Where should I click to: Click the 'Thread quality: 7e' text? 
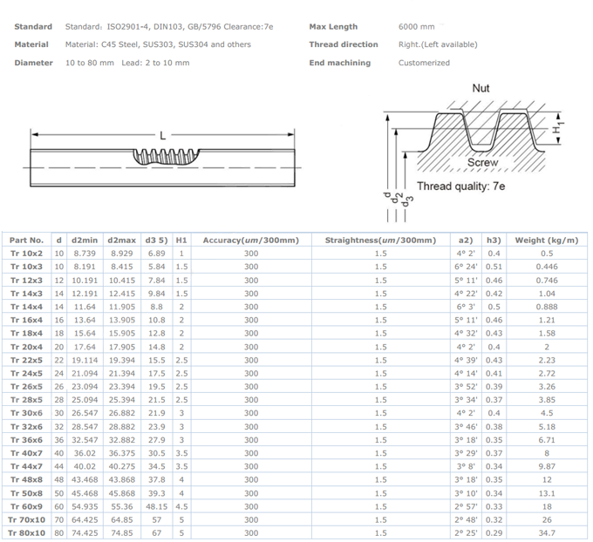click(460, 186)
